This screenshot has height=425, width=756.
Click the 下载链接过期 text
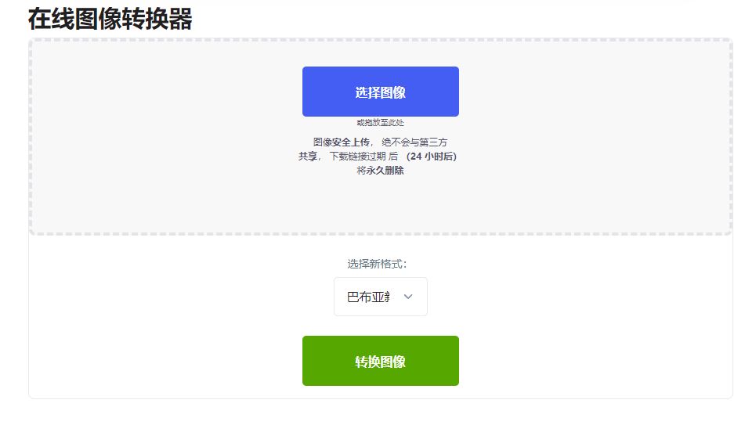pos(357,156)
